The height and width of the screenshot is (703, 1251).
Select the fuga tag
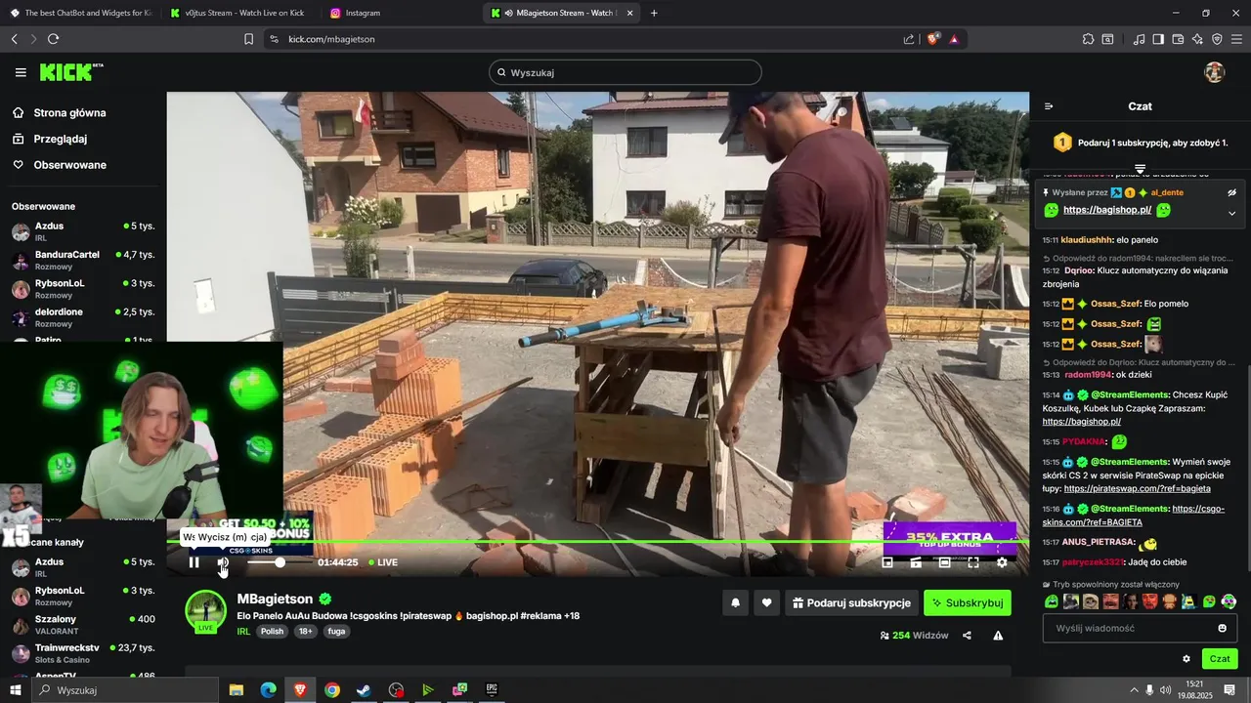click(336, 631)
